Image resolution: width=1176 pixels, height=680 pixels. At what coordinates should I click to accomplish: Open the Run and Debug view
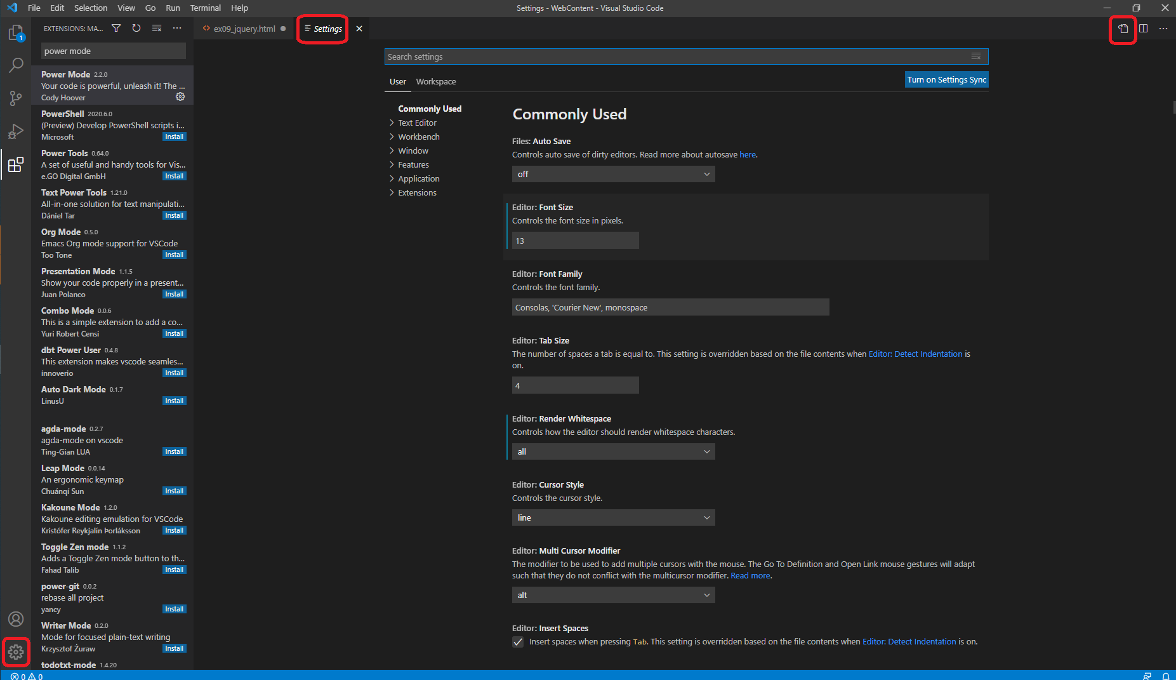point(16,131)
